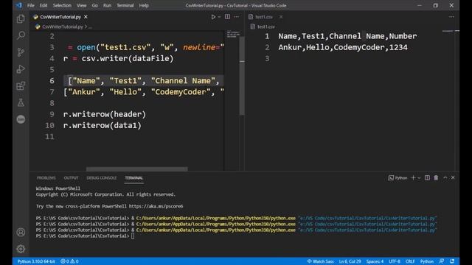Click Ln 6, Col 29 cursor position
Image resolution: width=472 pixels, height=265 pixels.
click(x=350, y=261)
